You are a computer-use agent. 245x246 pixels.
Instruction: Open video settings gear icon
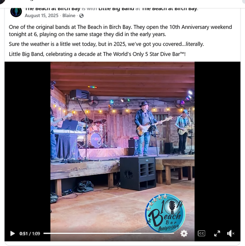click(184, 233)
